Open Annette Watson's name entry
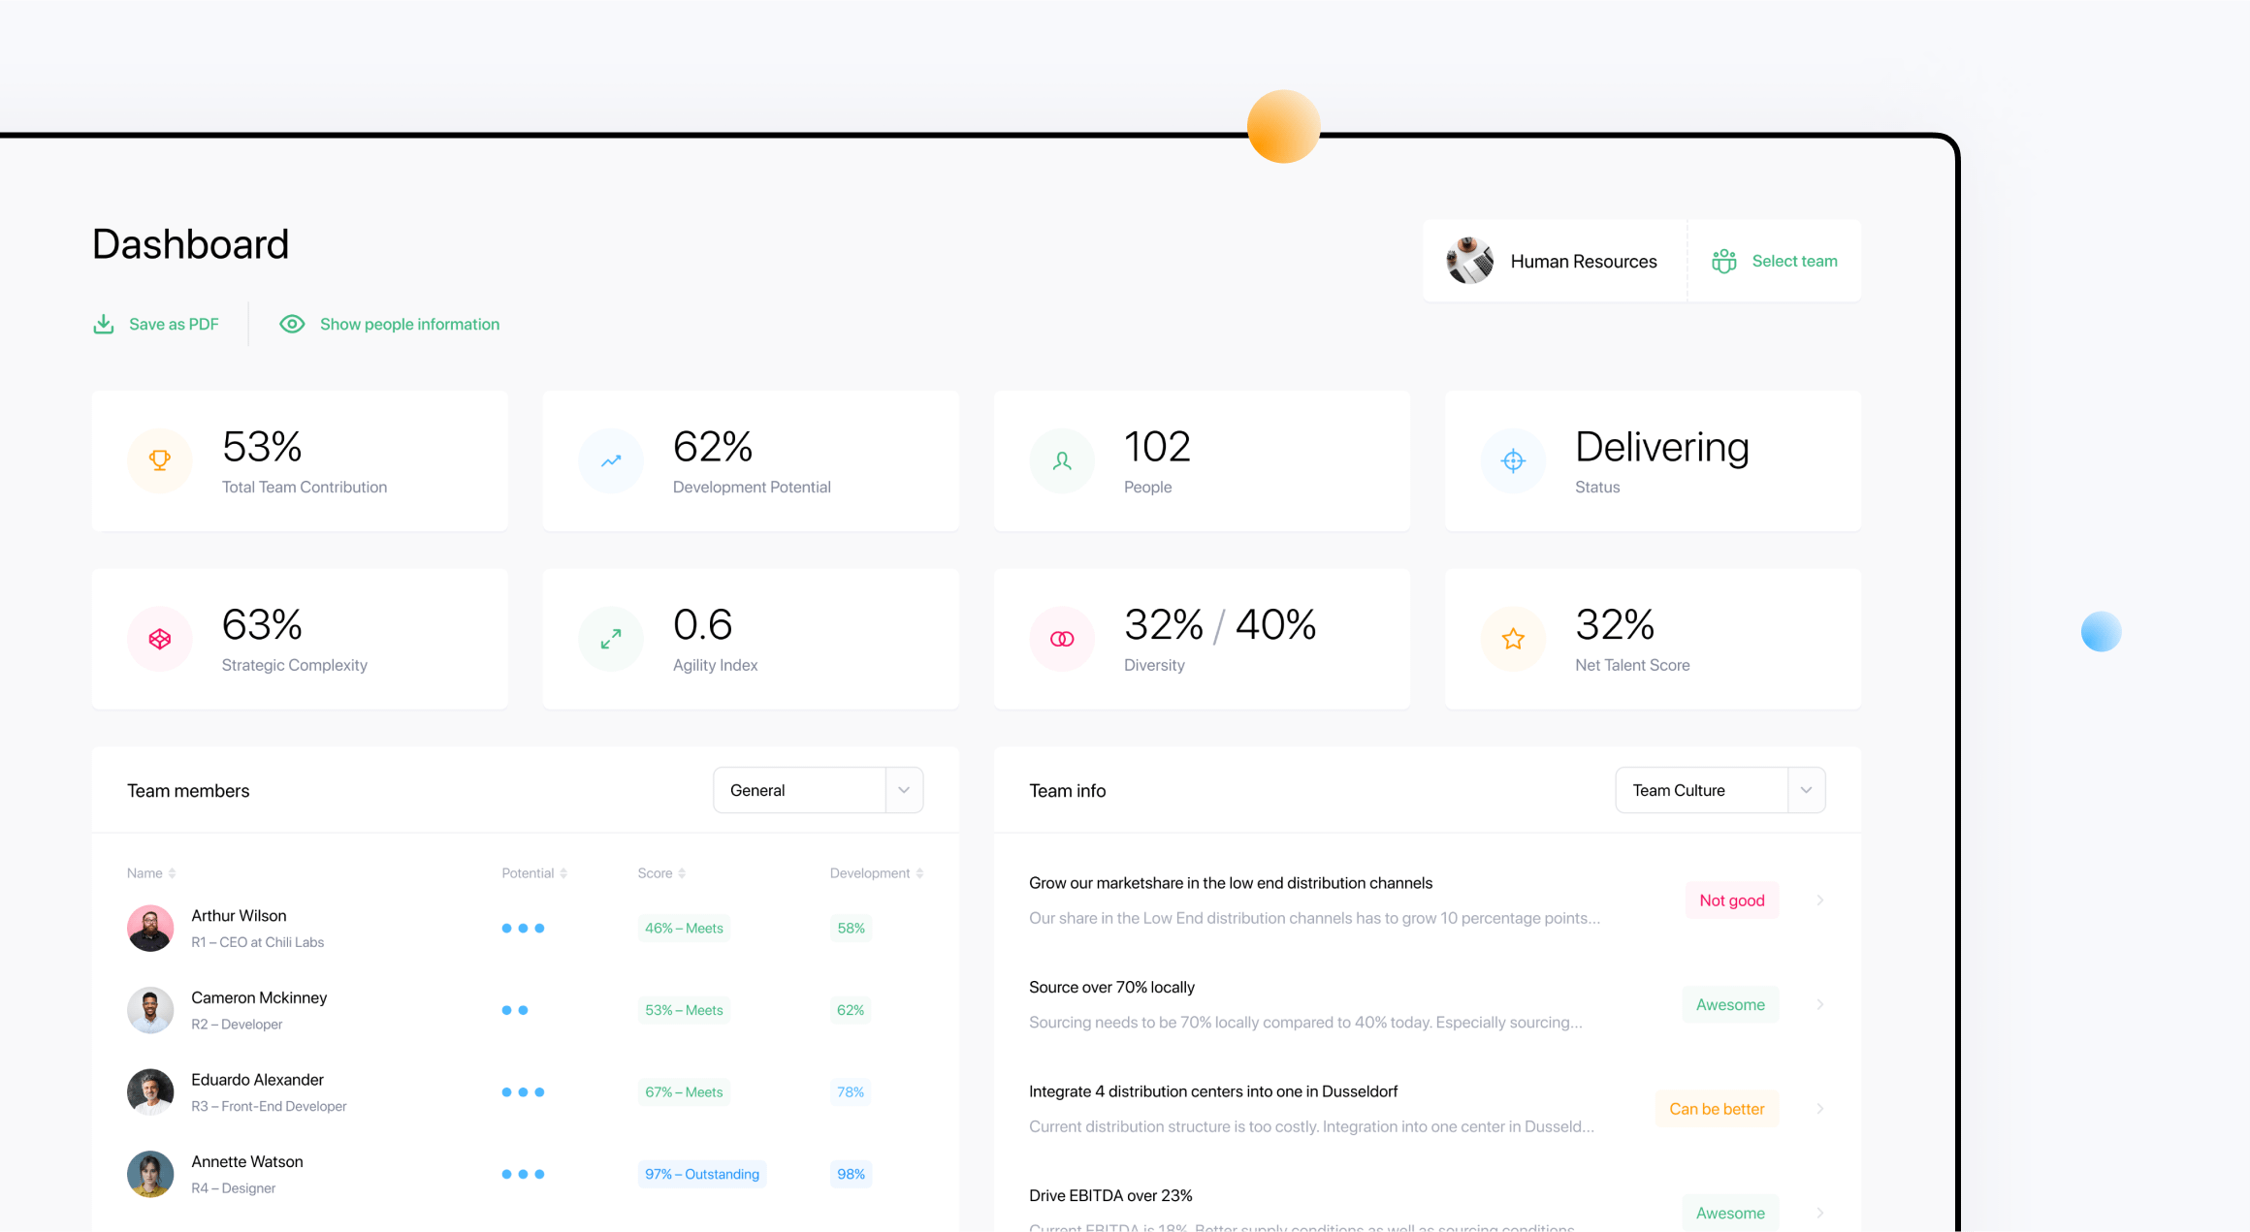The width and height of the screenshot is (2250, 1232). click(246, 1161)
